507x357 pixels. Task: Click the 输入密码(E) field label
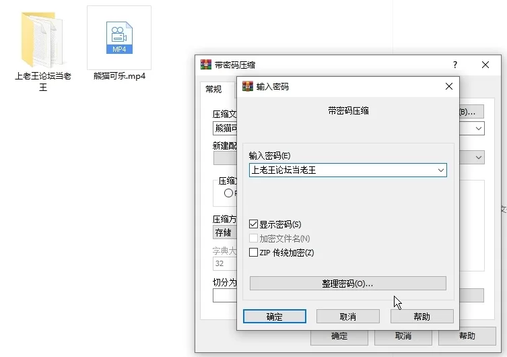tap(269, 156)
